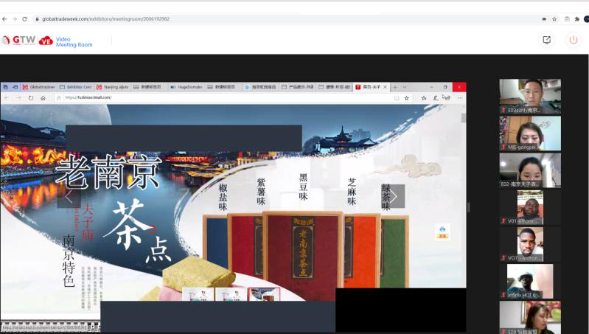Select the first banner thumbnail
The height and width of the screenshot is (334, 589).
click(198, 295)
